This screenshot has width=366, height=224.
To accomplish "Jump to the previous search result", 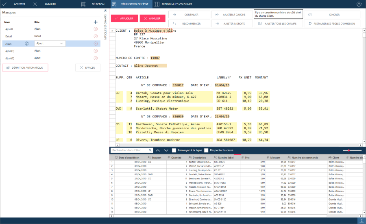I will tap(158, 150).
